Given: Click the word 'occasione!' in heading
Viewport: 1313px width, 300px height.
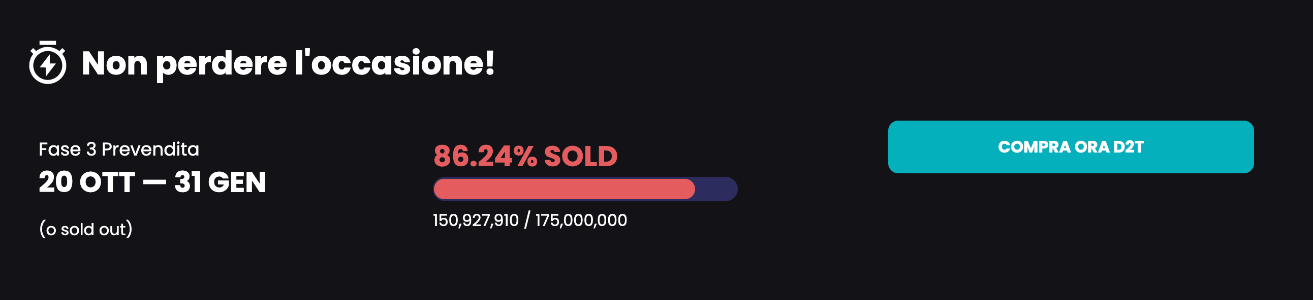Looking at the screenshot, I should 402,63.
